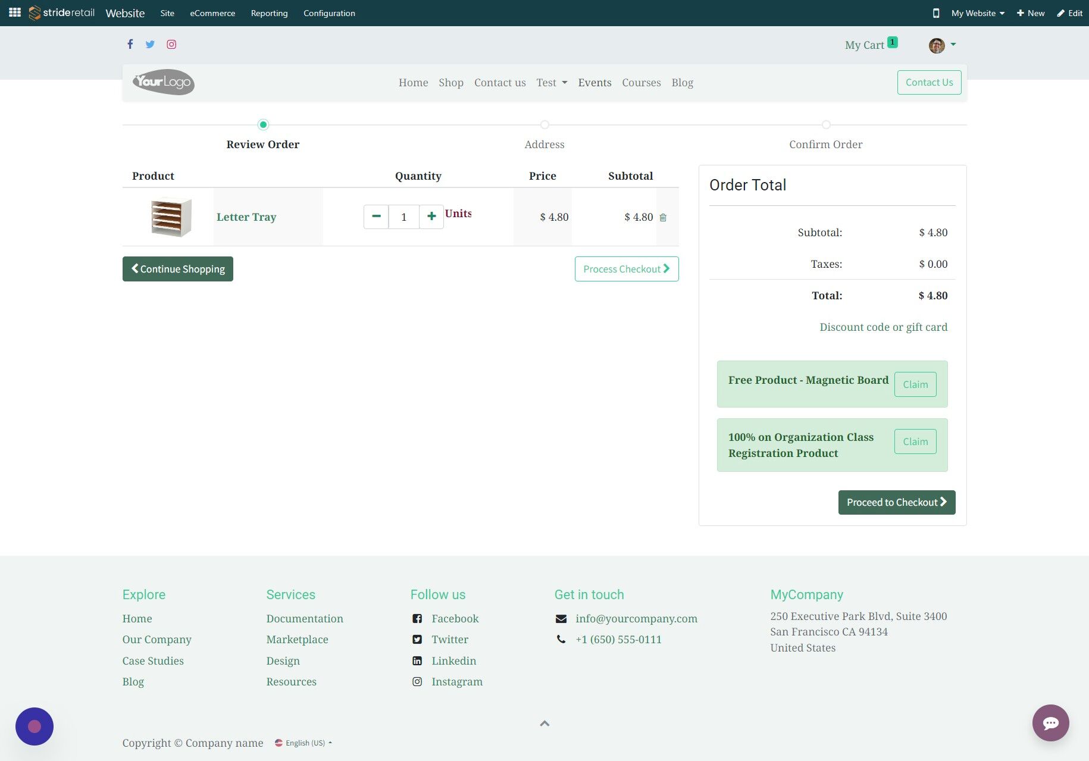This screenshot has width=1089, height=761.
Task: Open the header Twitter icon
Action: pyautogui.click(x=150, y=44)
